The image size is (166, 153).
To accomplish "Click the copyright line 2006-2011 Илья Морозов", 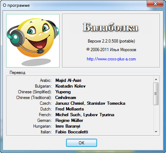I will coord(111,50).
